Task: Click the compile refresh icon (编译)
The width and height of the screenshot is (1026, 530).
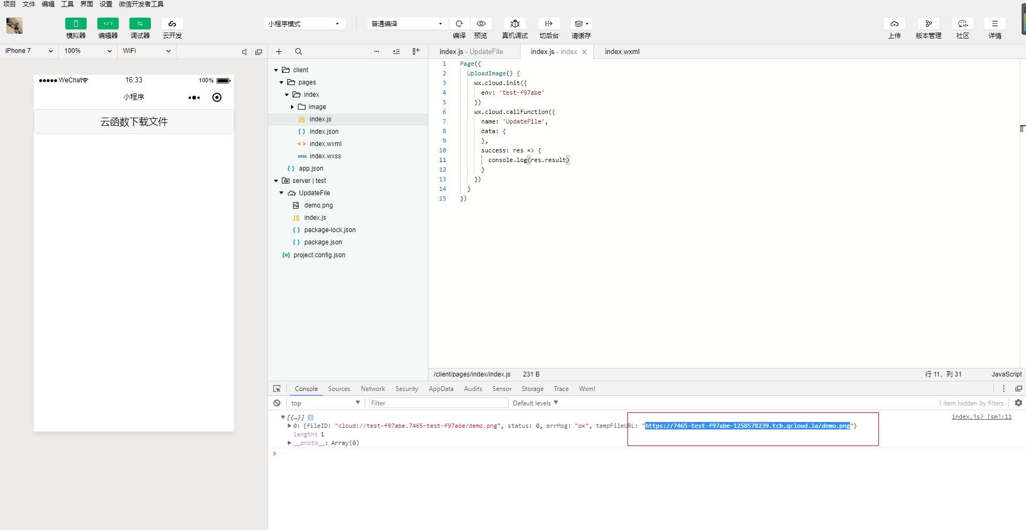Action: click(x=459, y=24)
